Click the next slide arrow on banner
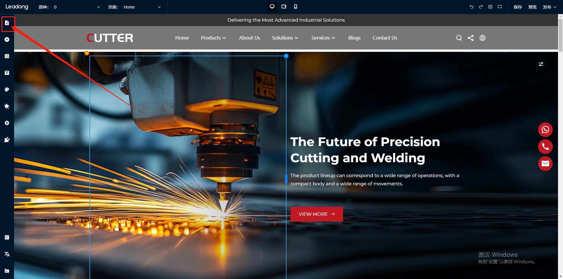Screen dimensions: 563x279 click(545, 177)
